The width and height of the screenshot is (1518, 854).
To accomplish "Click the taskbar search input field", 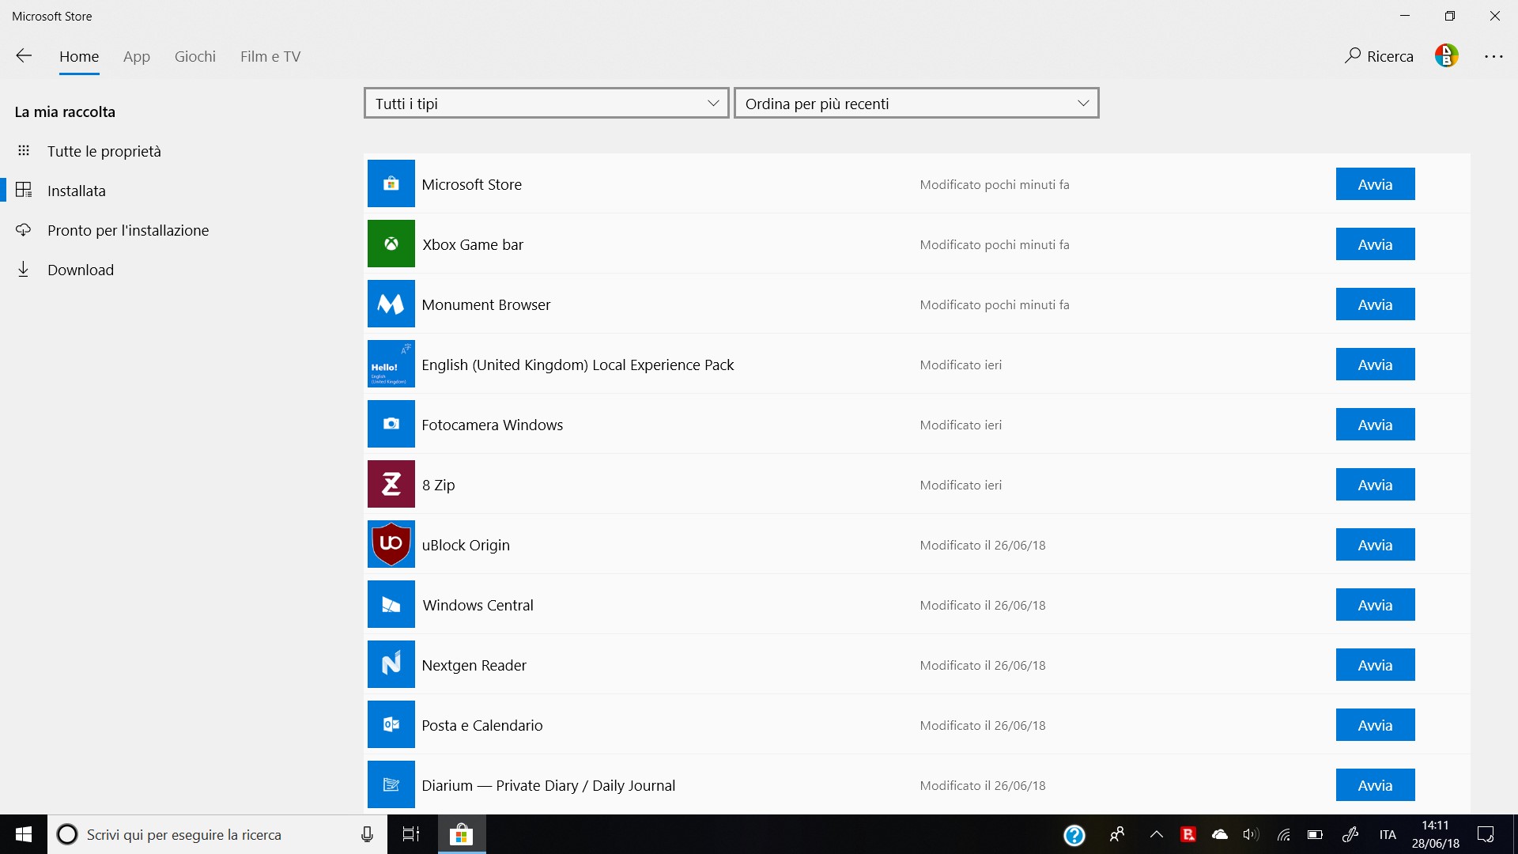I will (x=217, y=834).
